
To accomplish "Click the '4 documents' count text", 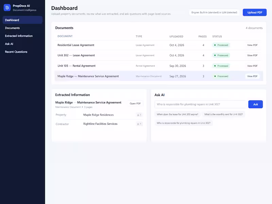I will coord(254,28).
